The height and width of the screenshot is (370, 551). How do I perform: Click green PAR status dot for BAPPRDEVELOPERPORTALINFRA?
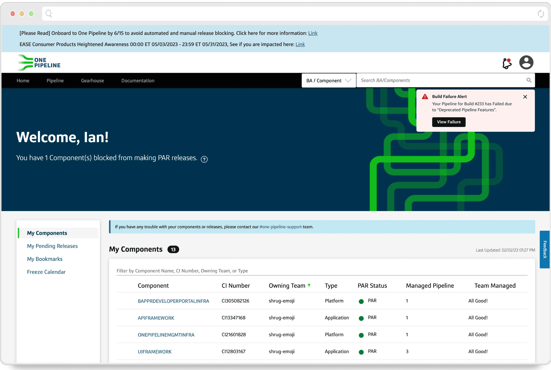tap(361, 301)
